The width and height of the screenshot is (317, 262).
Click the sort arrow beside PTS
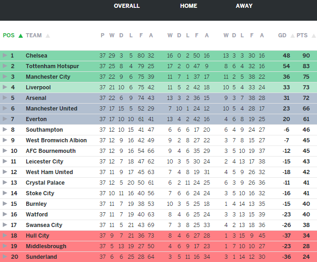(x=312, y=36)
